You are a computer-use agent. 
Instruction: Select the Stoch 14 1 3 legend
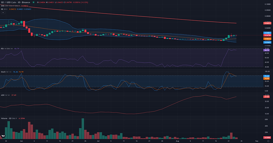6,72
